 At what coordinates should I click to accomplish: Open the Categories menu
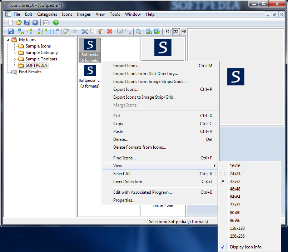tap(47, 14)
